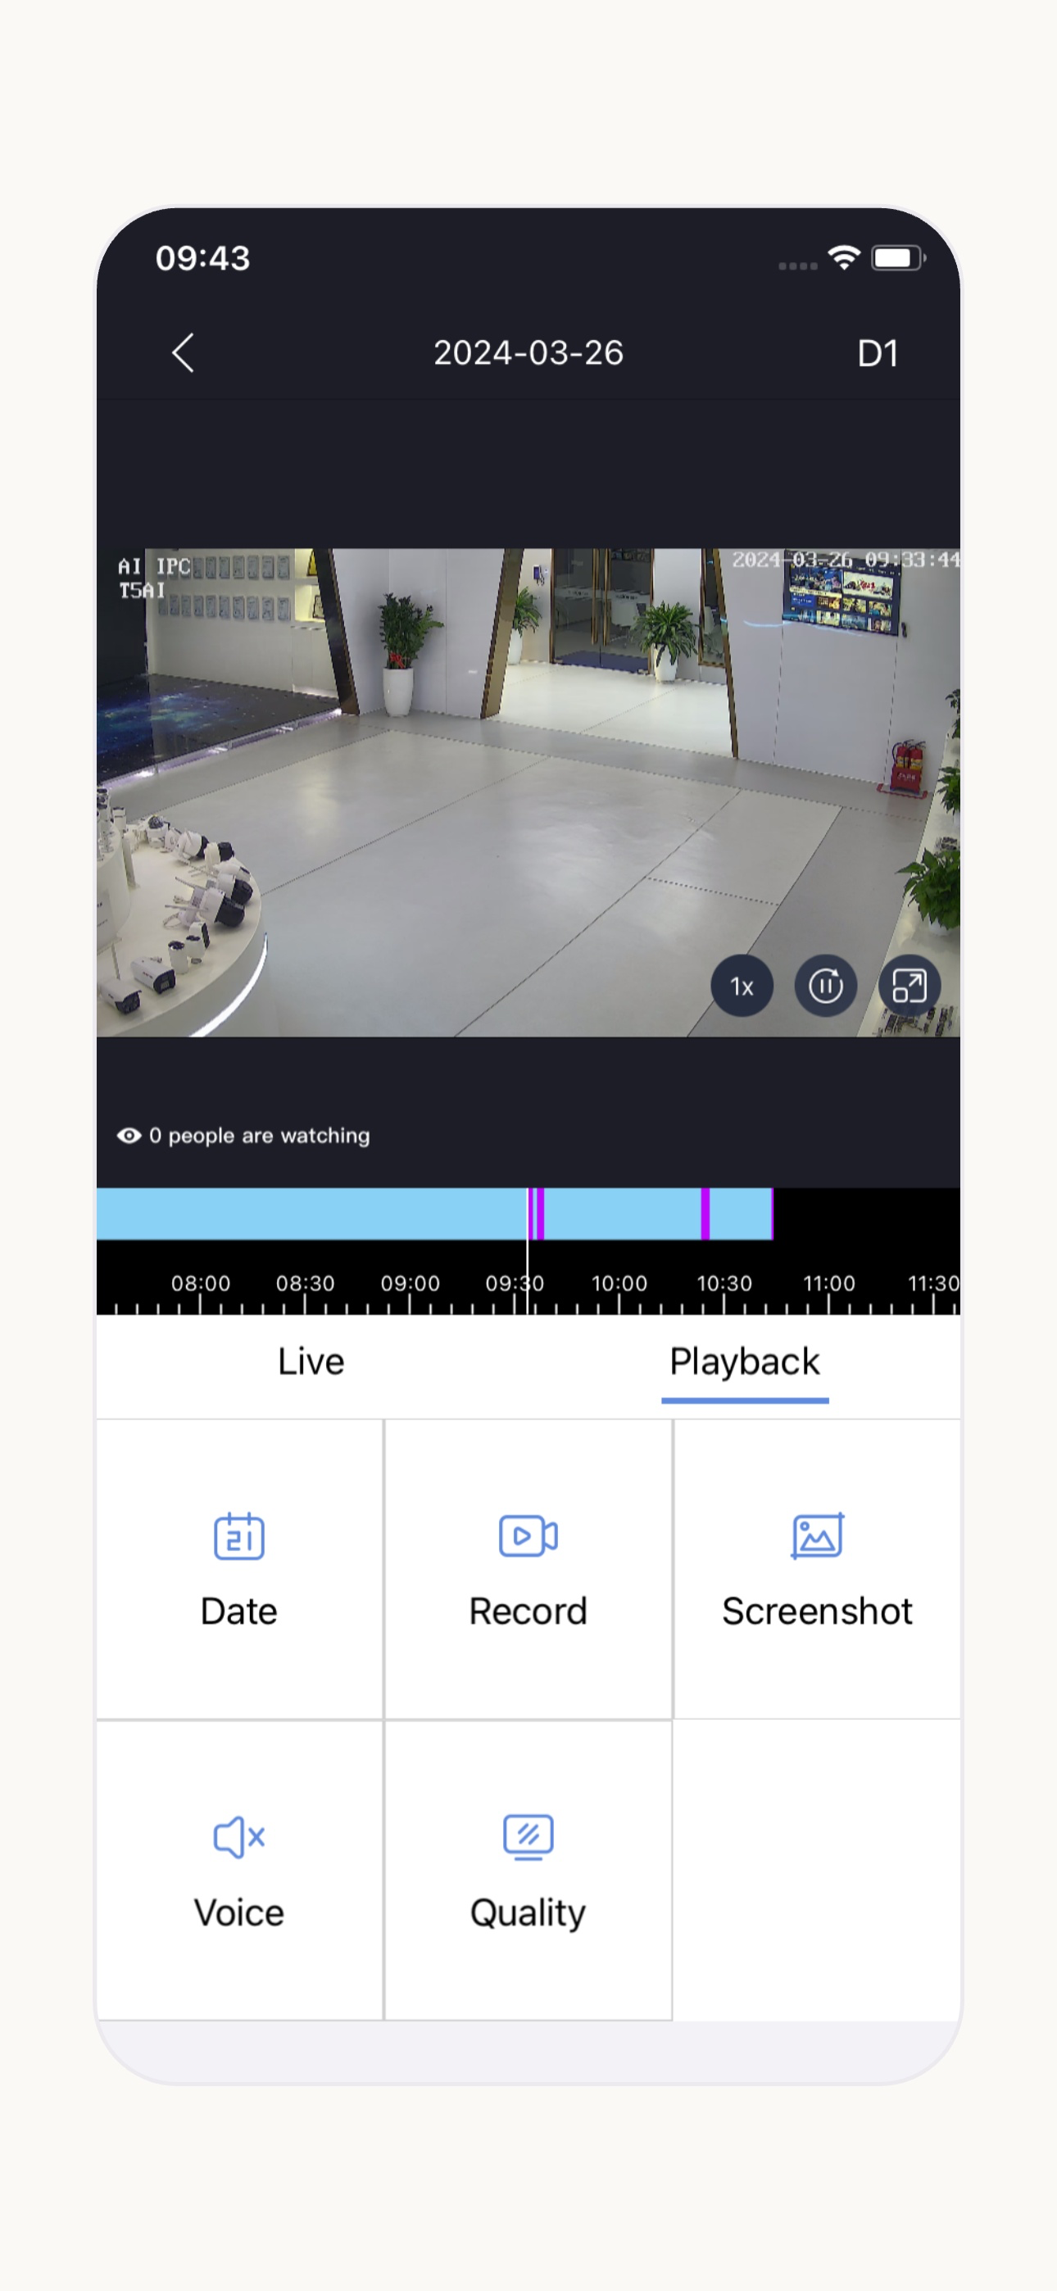
Task: Select the Playback tab
Action: (x=745, y=1363)
